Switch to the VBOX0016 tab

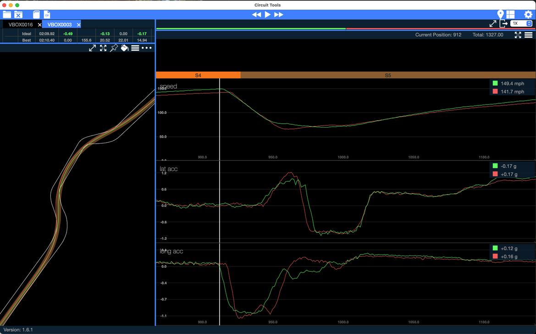coord(21,25)
